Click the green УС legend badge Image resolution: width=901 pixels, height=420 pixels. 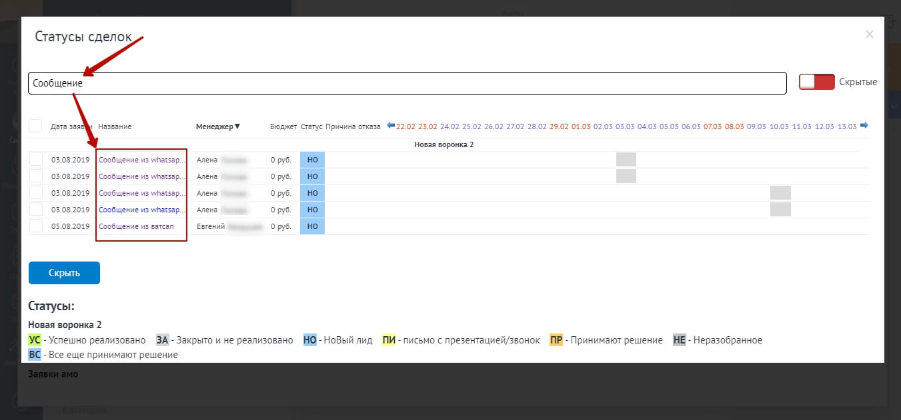point(35,340)
